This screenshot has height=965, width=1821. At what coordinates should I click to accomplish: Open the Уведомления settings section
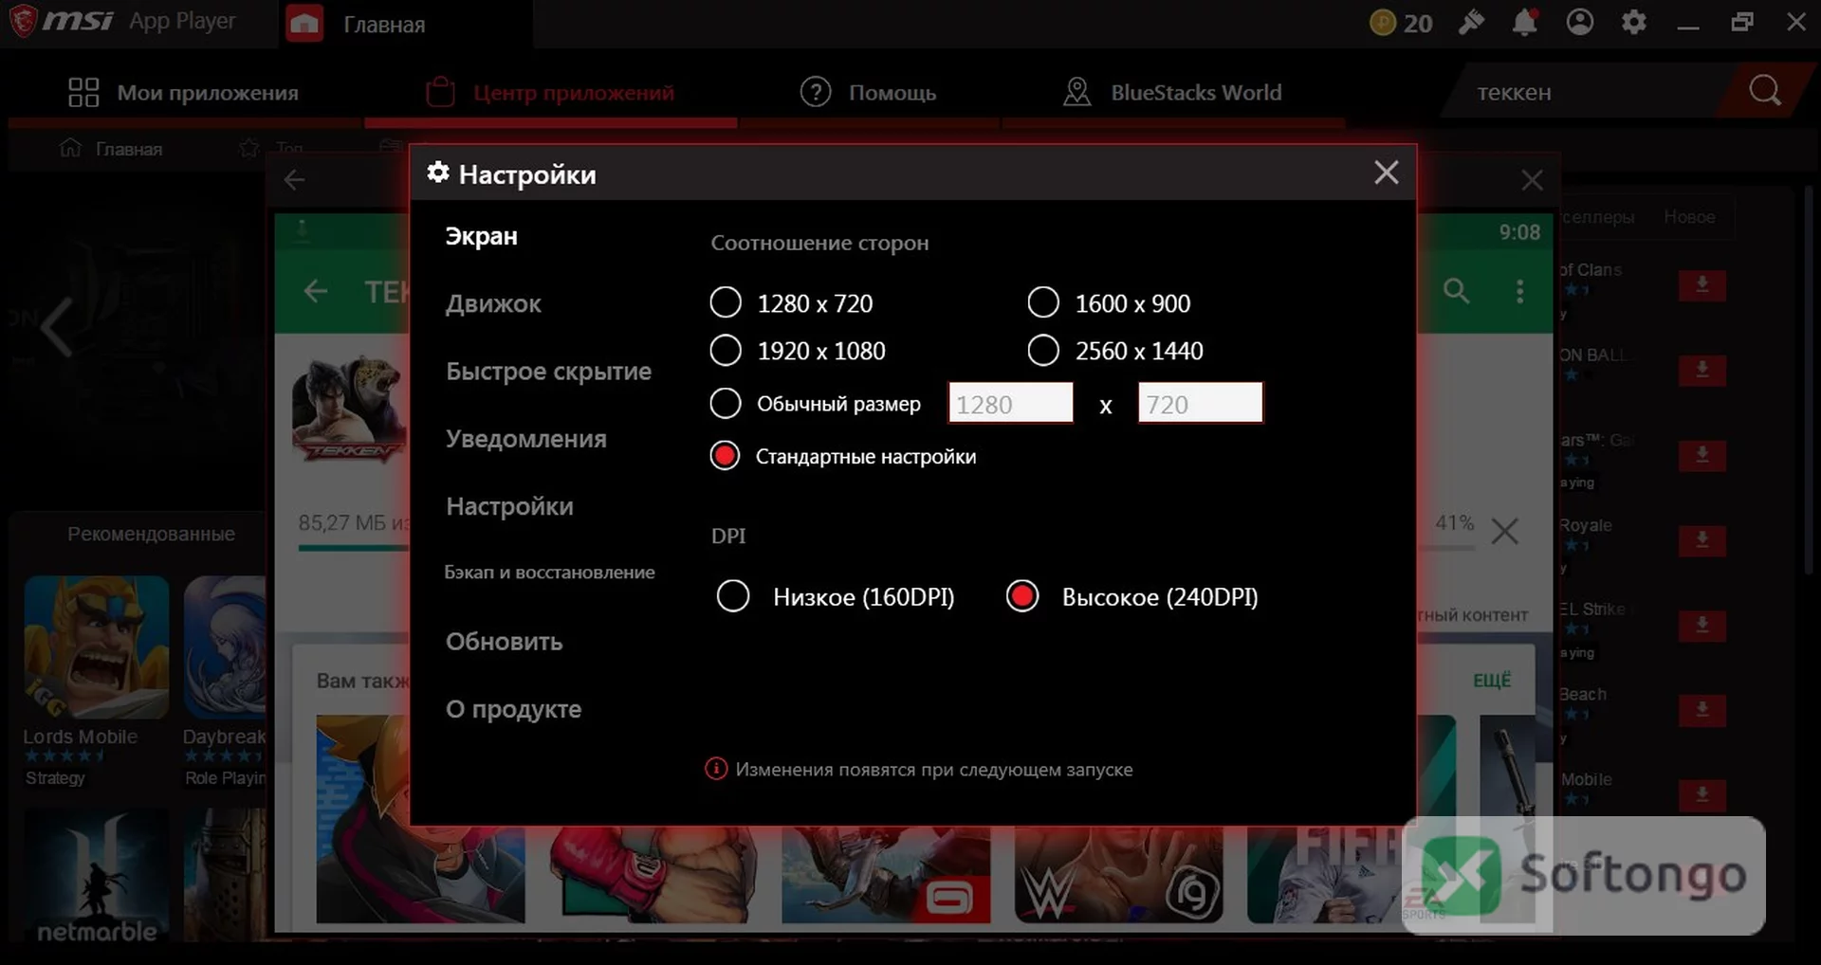526,439
